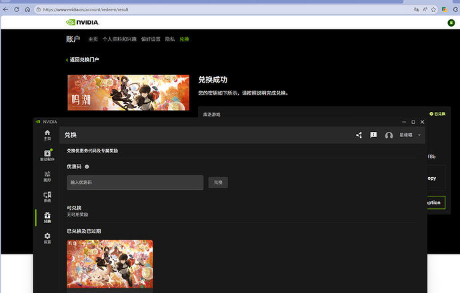The image size is (460, 293).
Task: Open 系统 system section in sidebar
Action: tap(47, 197)
